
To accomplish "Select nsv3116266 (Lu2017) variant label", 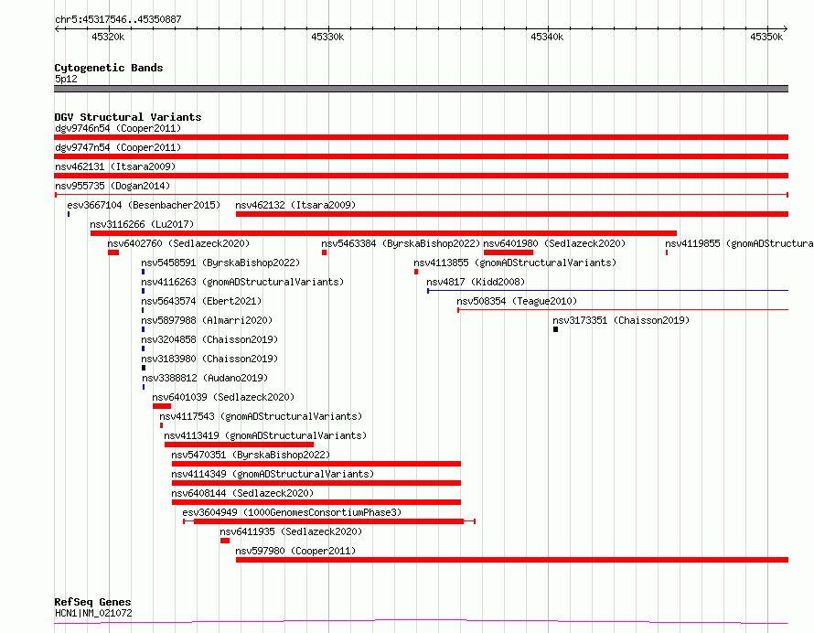I will (x=142, y=224).
